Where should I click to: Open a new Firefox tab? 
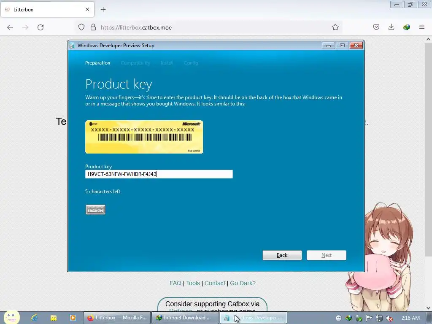103,10
